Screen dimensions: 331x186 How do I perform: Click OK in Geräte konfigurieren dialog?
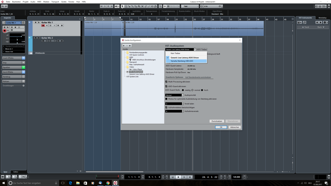[221, 127]
